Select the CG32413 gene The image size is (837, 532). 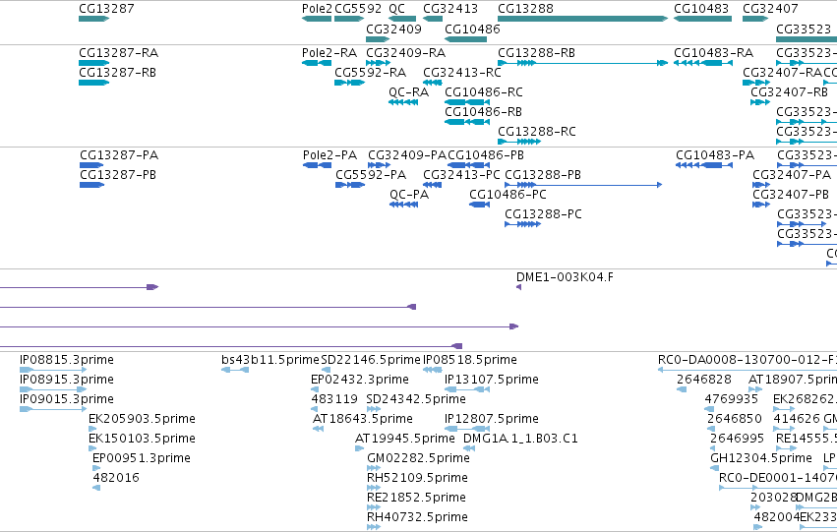click(433, 19)
